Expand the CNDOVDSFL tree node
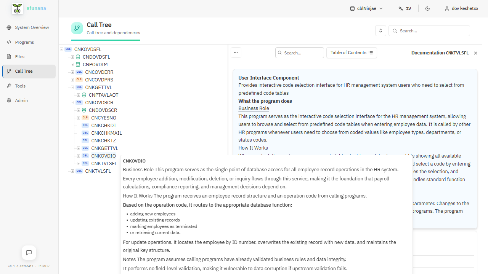Image resolution: width=488 pixels, height=274 pixels. tap(72, 57)
